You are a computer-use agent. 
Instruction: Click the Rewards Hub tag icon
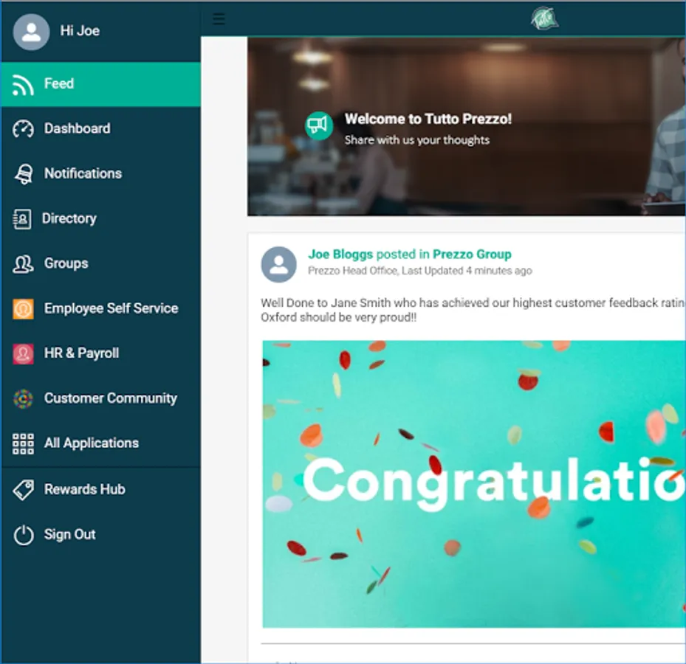pos(23,490)
